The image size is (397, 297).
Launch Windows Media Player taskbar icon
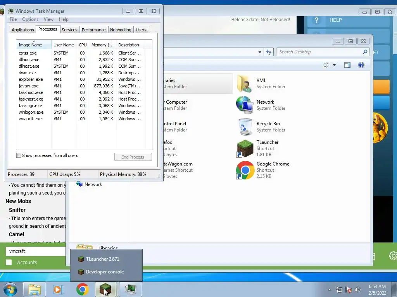[58, 289]
